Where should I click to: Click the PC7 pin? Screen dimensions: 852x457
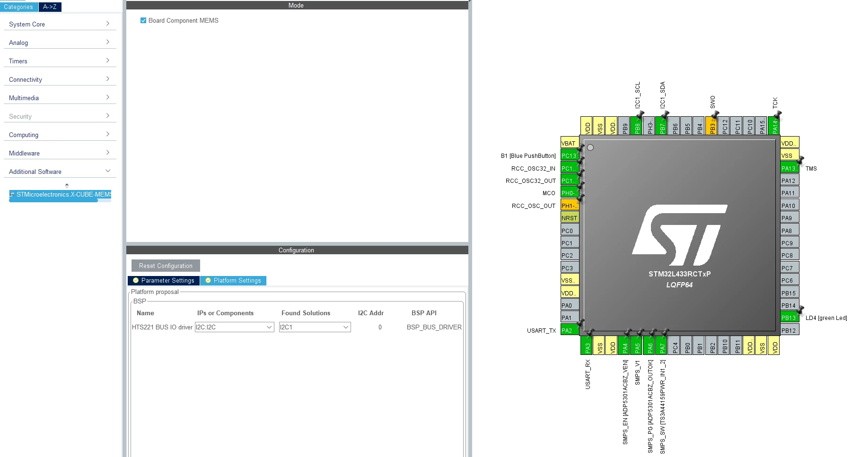[790, 268]
